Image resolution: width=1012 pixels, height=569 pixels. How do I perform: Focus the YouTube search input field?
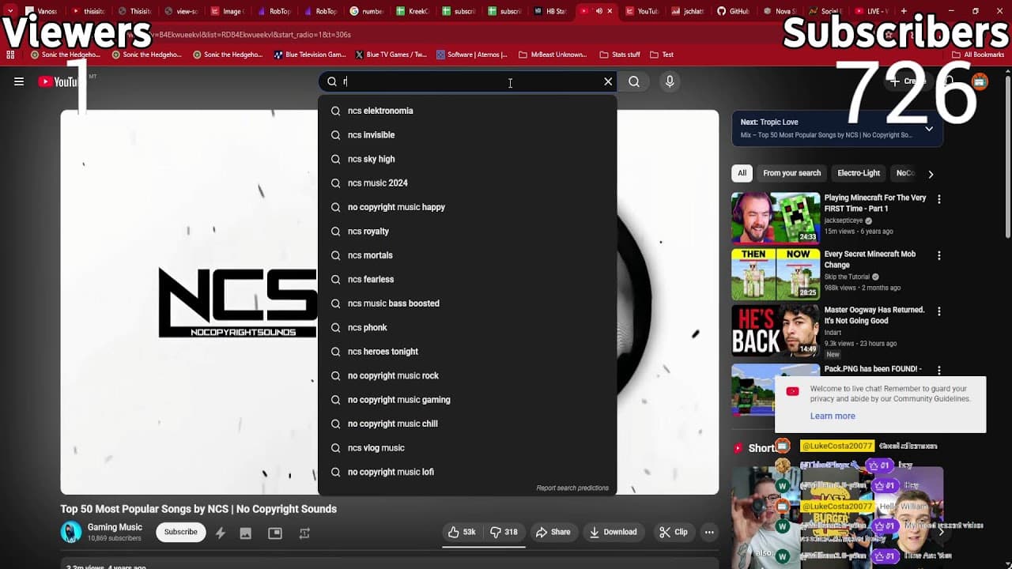466,81
